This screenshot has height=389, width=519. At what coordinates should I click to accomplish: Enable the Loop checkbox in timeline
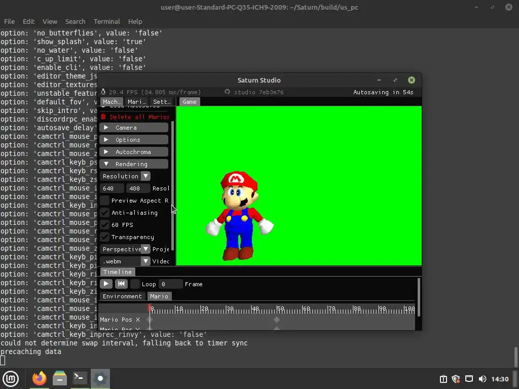[x=135, y=284]
